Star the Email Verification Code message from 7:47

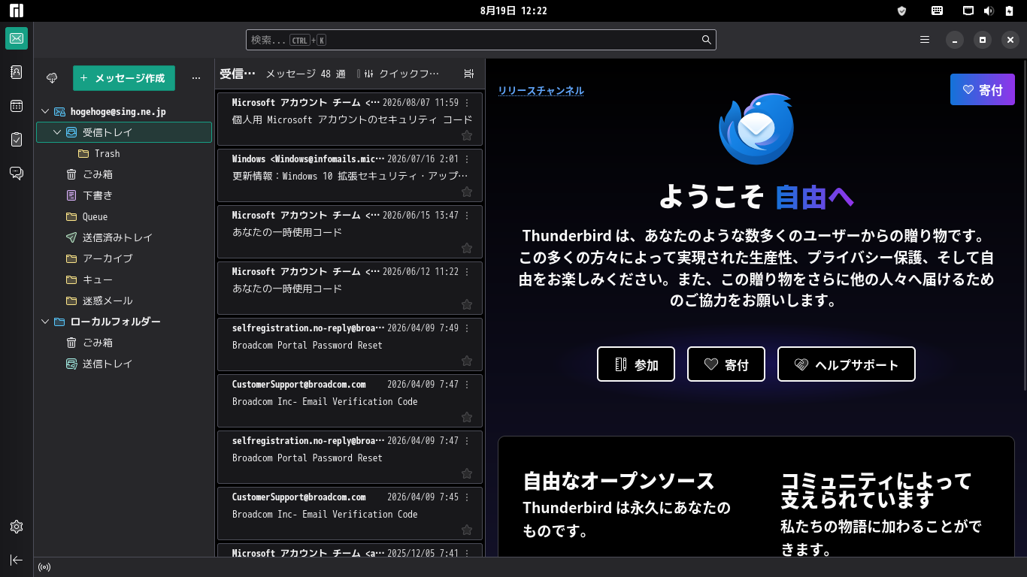pyautogui.click(x=467, y=417)
